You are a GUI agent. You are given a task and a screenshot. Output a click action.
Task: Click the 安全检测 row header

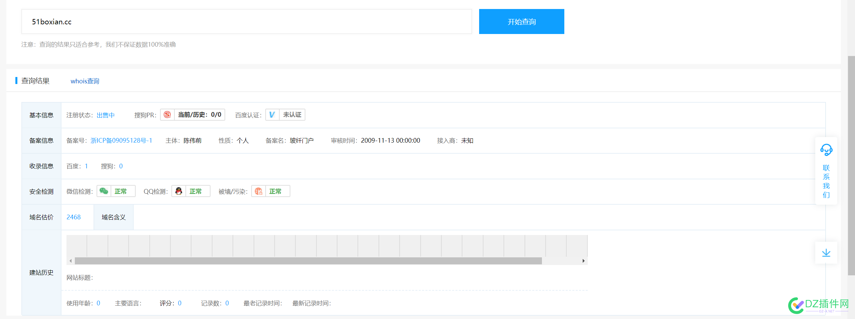tap(41, 191)
